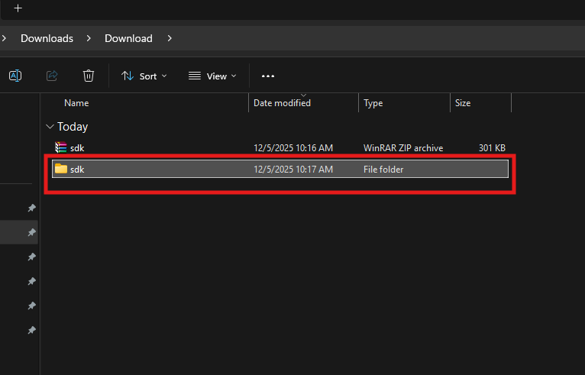The height and width of the screenshot is (375, 585).
Task: Click the Download breadcrumb segment
Action: pos(128,38)
